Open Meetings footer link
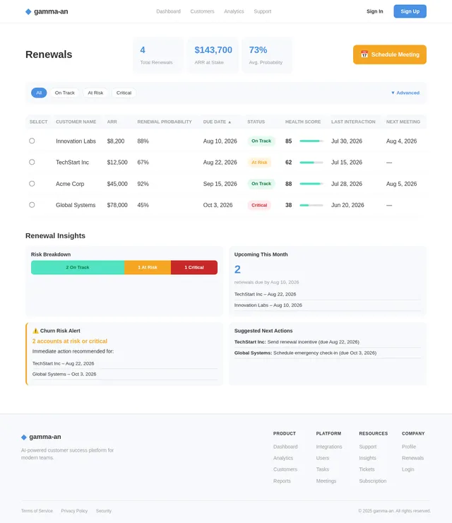This screenshot has width=452, height=523. click(326, 481)
